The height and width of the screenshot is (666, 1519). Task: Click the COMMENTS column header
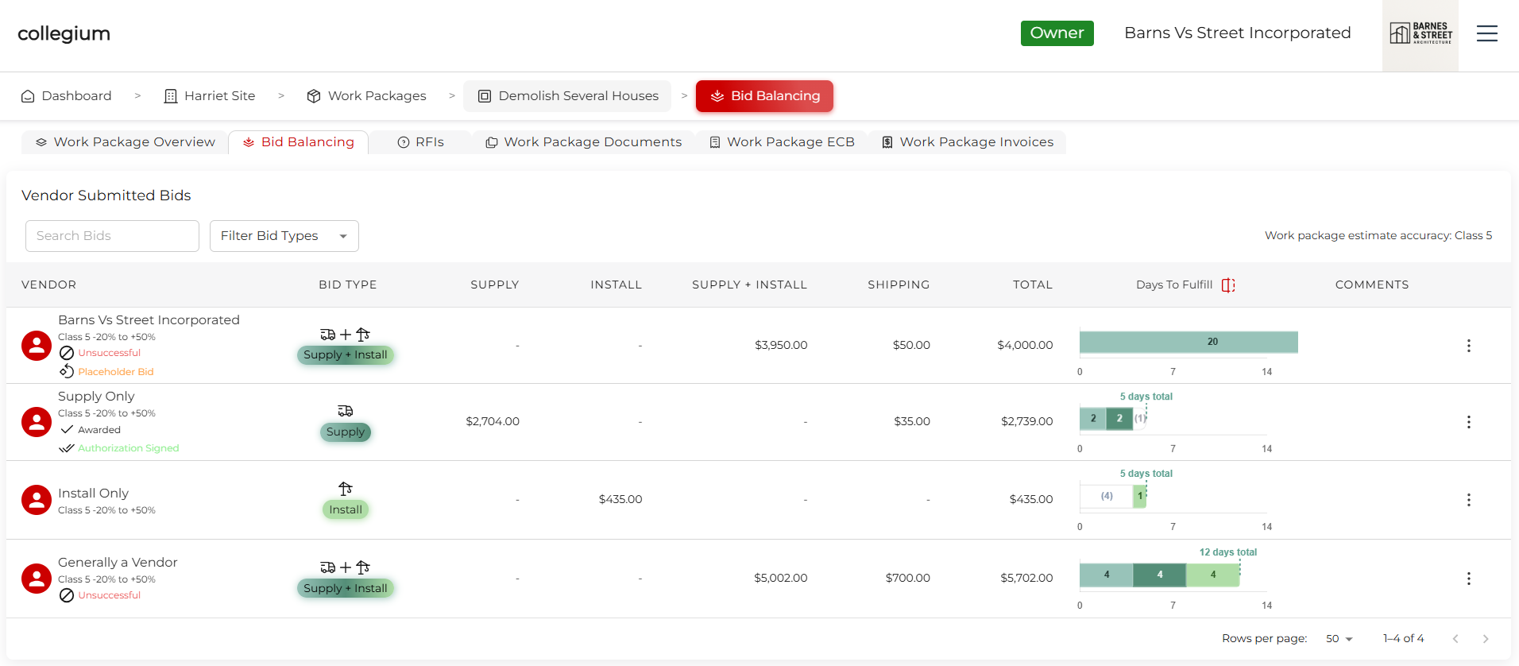1372,285
